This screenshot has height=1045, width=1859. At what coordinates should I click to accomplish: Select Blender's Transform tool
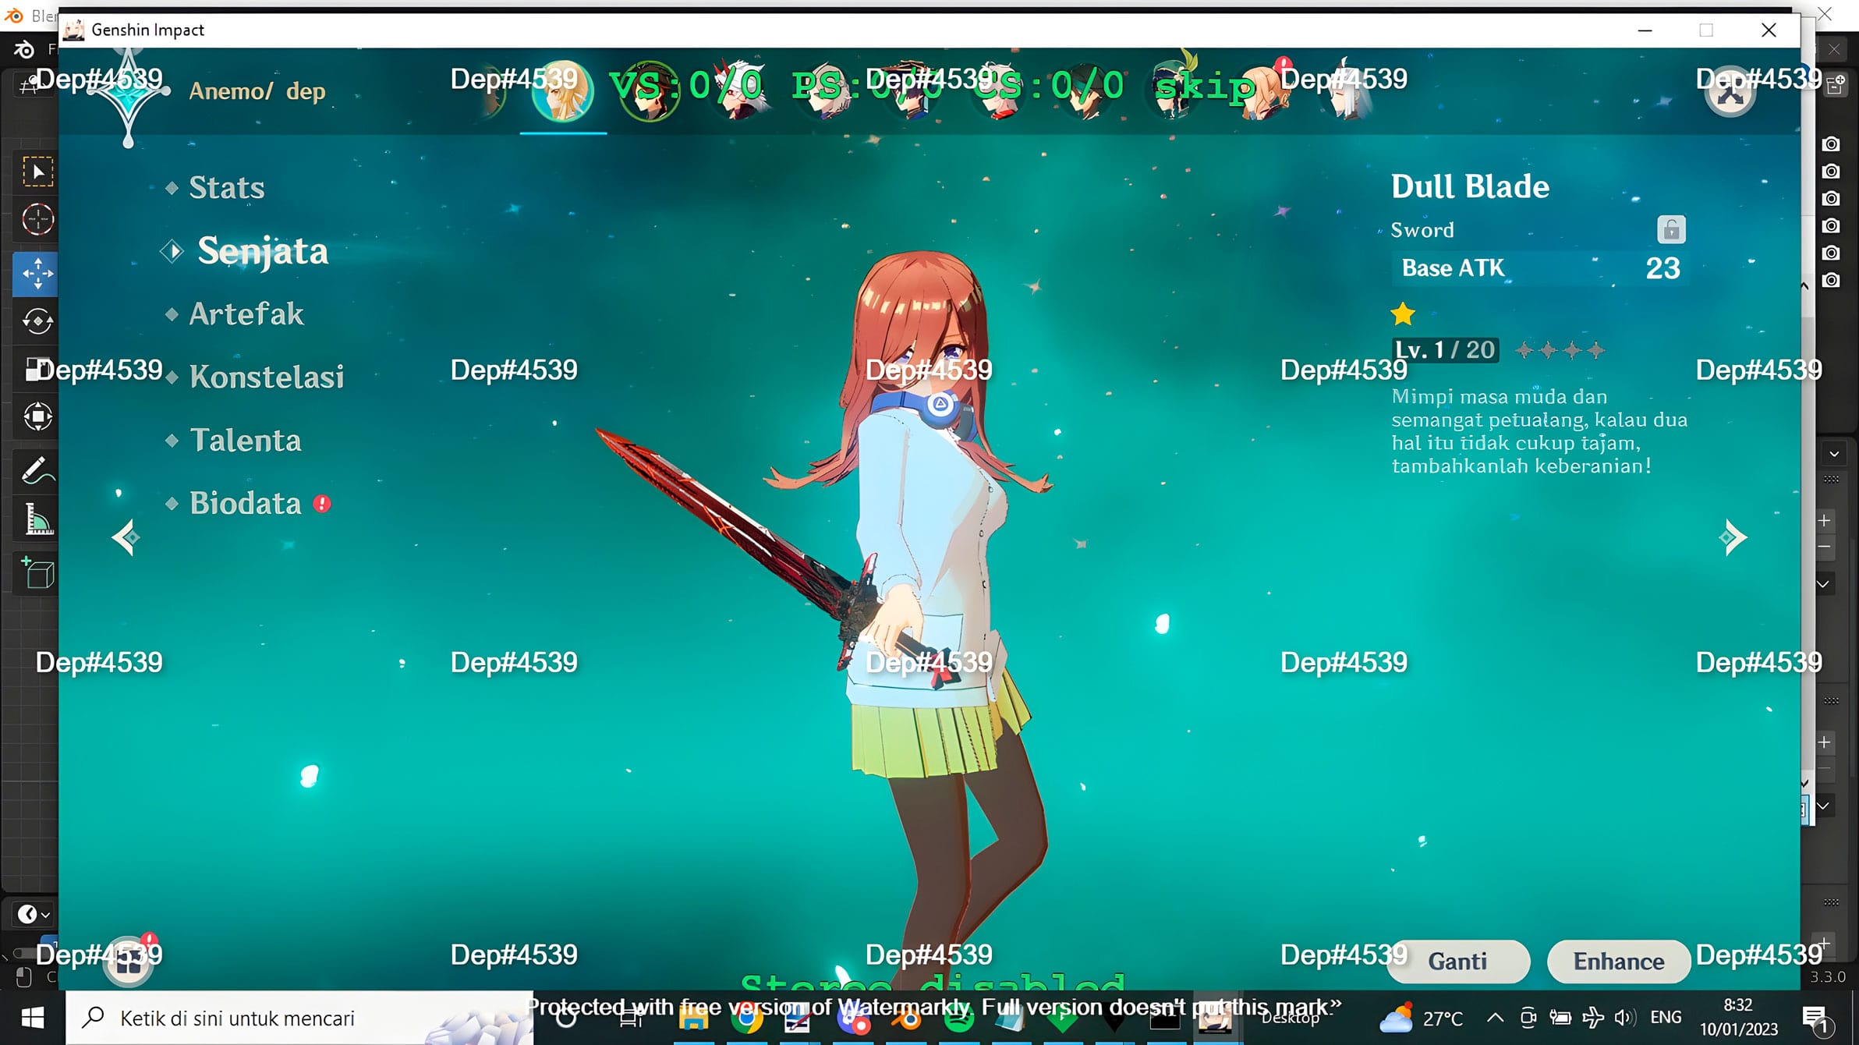(37, 416)
